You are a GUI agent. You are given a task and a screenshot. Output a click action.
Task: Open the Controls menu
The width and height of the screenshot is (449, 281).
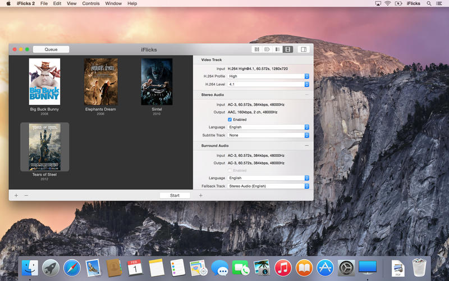click(91, 3)
